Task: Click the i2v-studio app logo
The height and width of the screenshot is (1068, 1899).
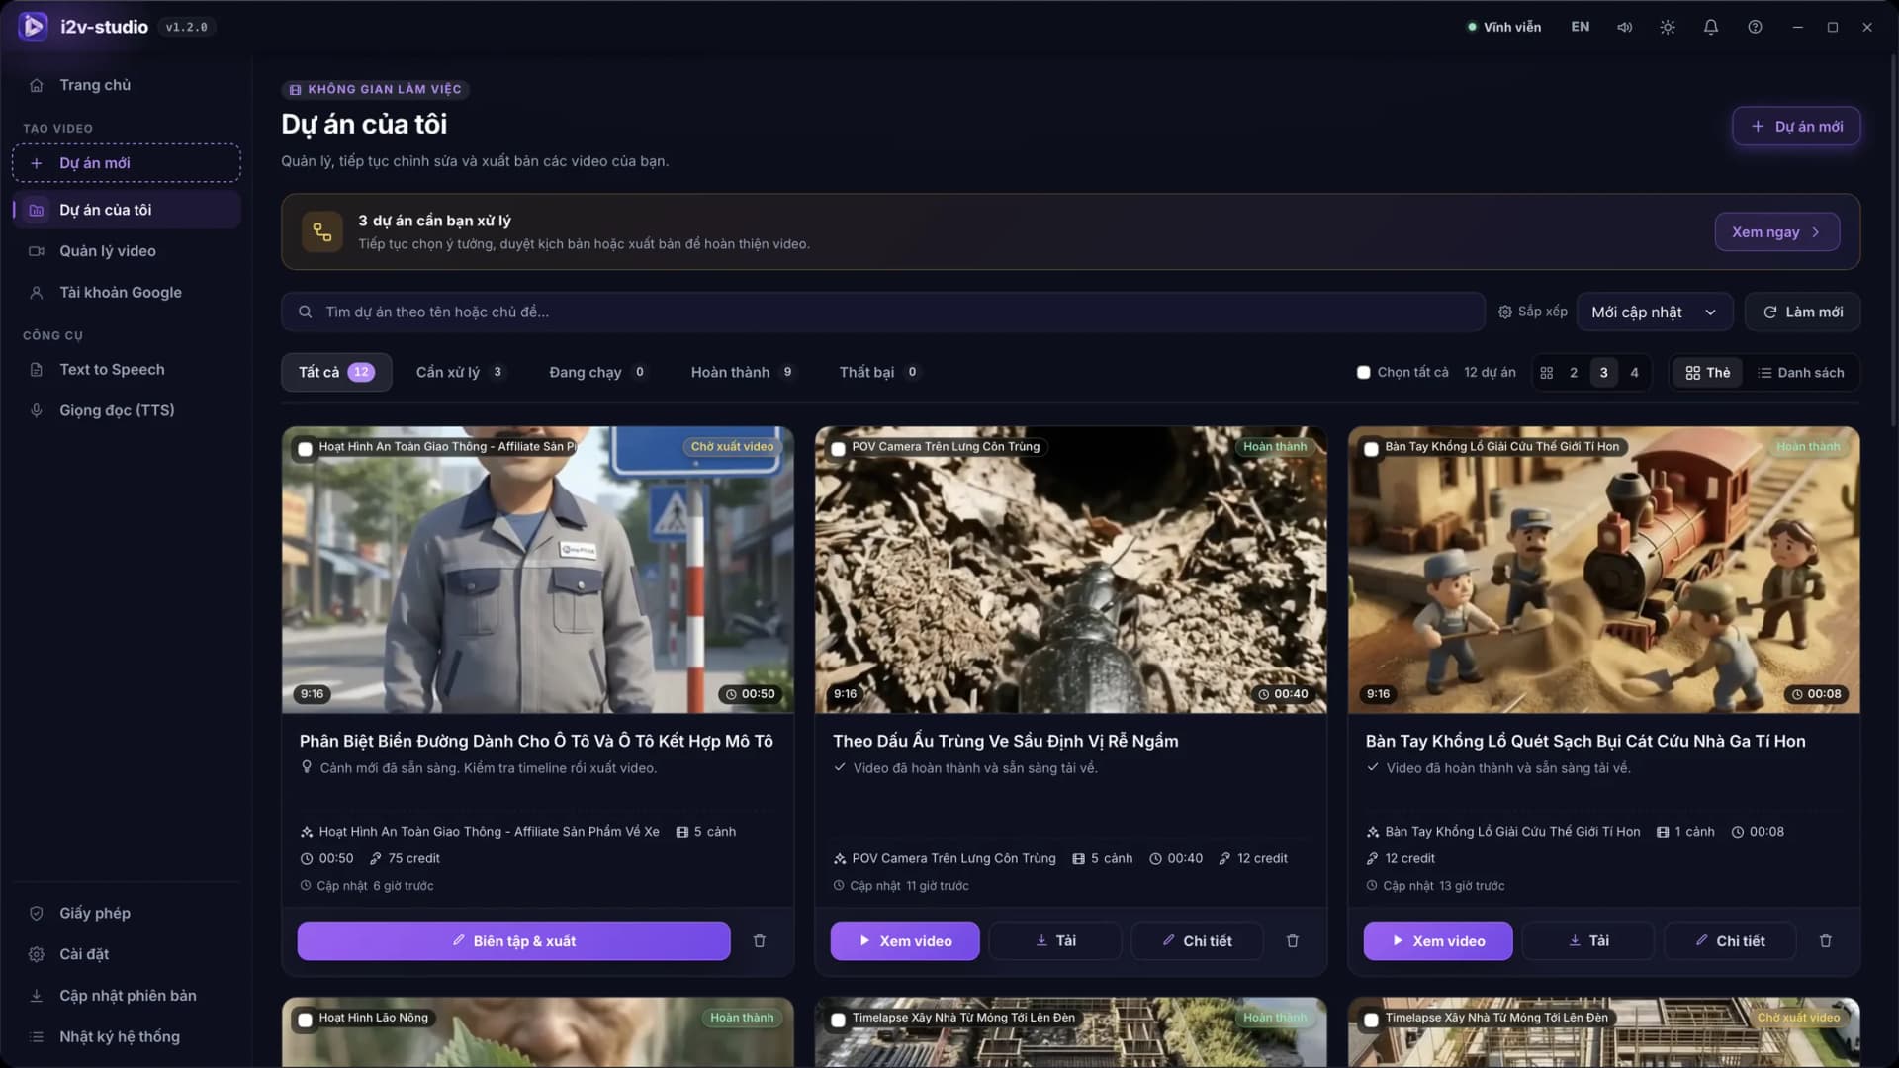Action: [33, 27]
